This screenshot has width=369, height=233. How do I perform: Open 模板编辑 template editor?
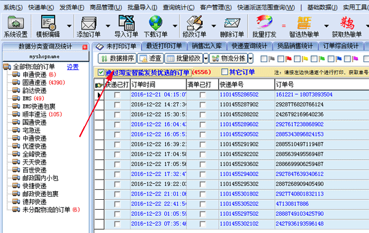coord(48,26)
